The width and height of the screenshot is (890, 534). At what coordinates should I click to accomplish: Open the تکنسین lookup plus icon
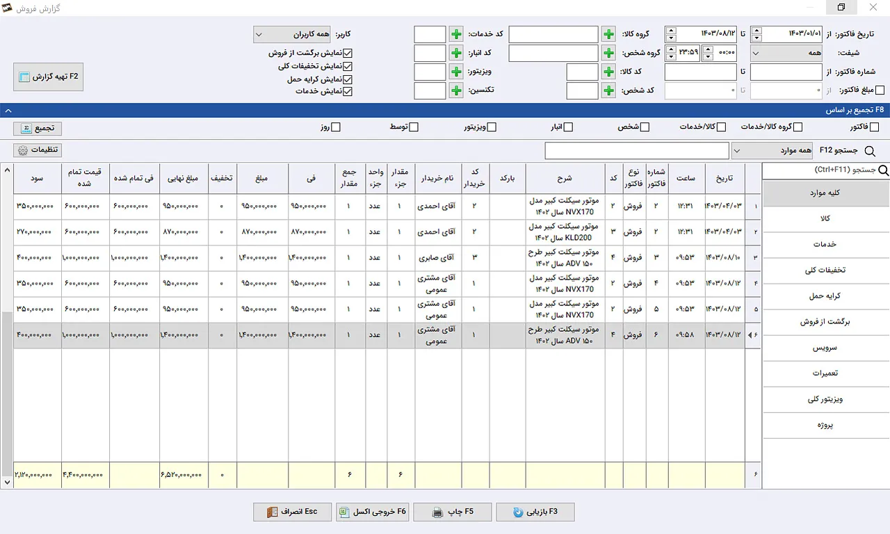pyautogui.click(x=456, y=90)
